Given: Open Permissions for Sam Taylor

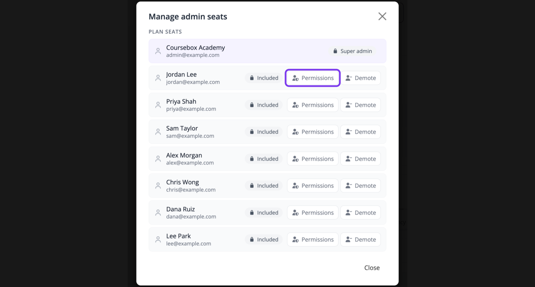Looking at the screenshot, I should click(x=313, y=132).
